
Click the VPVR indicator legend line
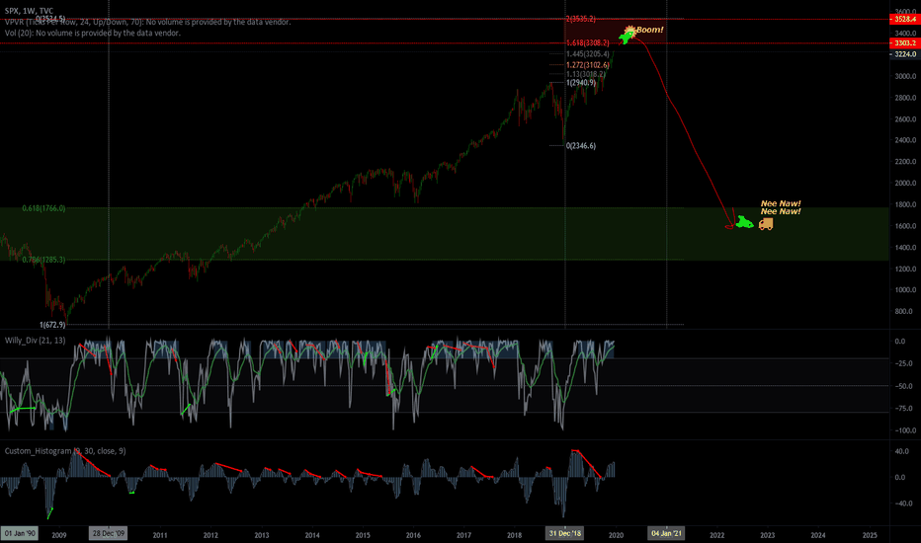147,22
